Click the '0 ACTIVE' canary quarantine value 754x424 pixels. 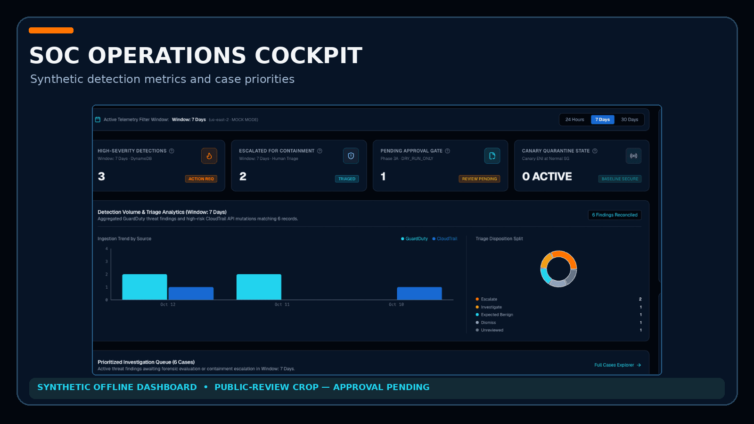pyautogui.click(x=547, y=177)
